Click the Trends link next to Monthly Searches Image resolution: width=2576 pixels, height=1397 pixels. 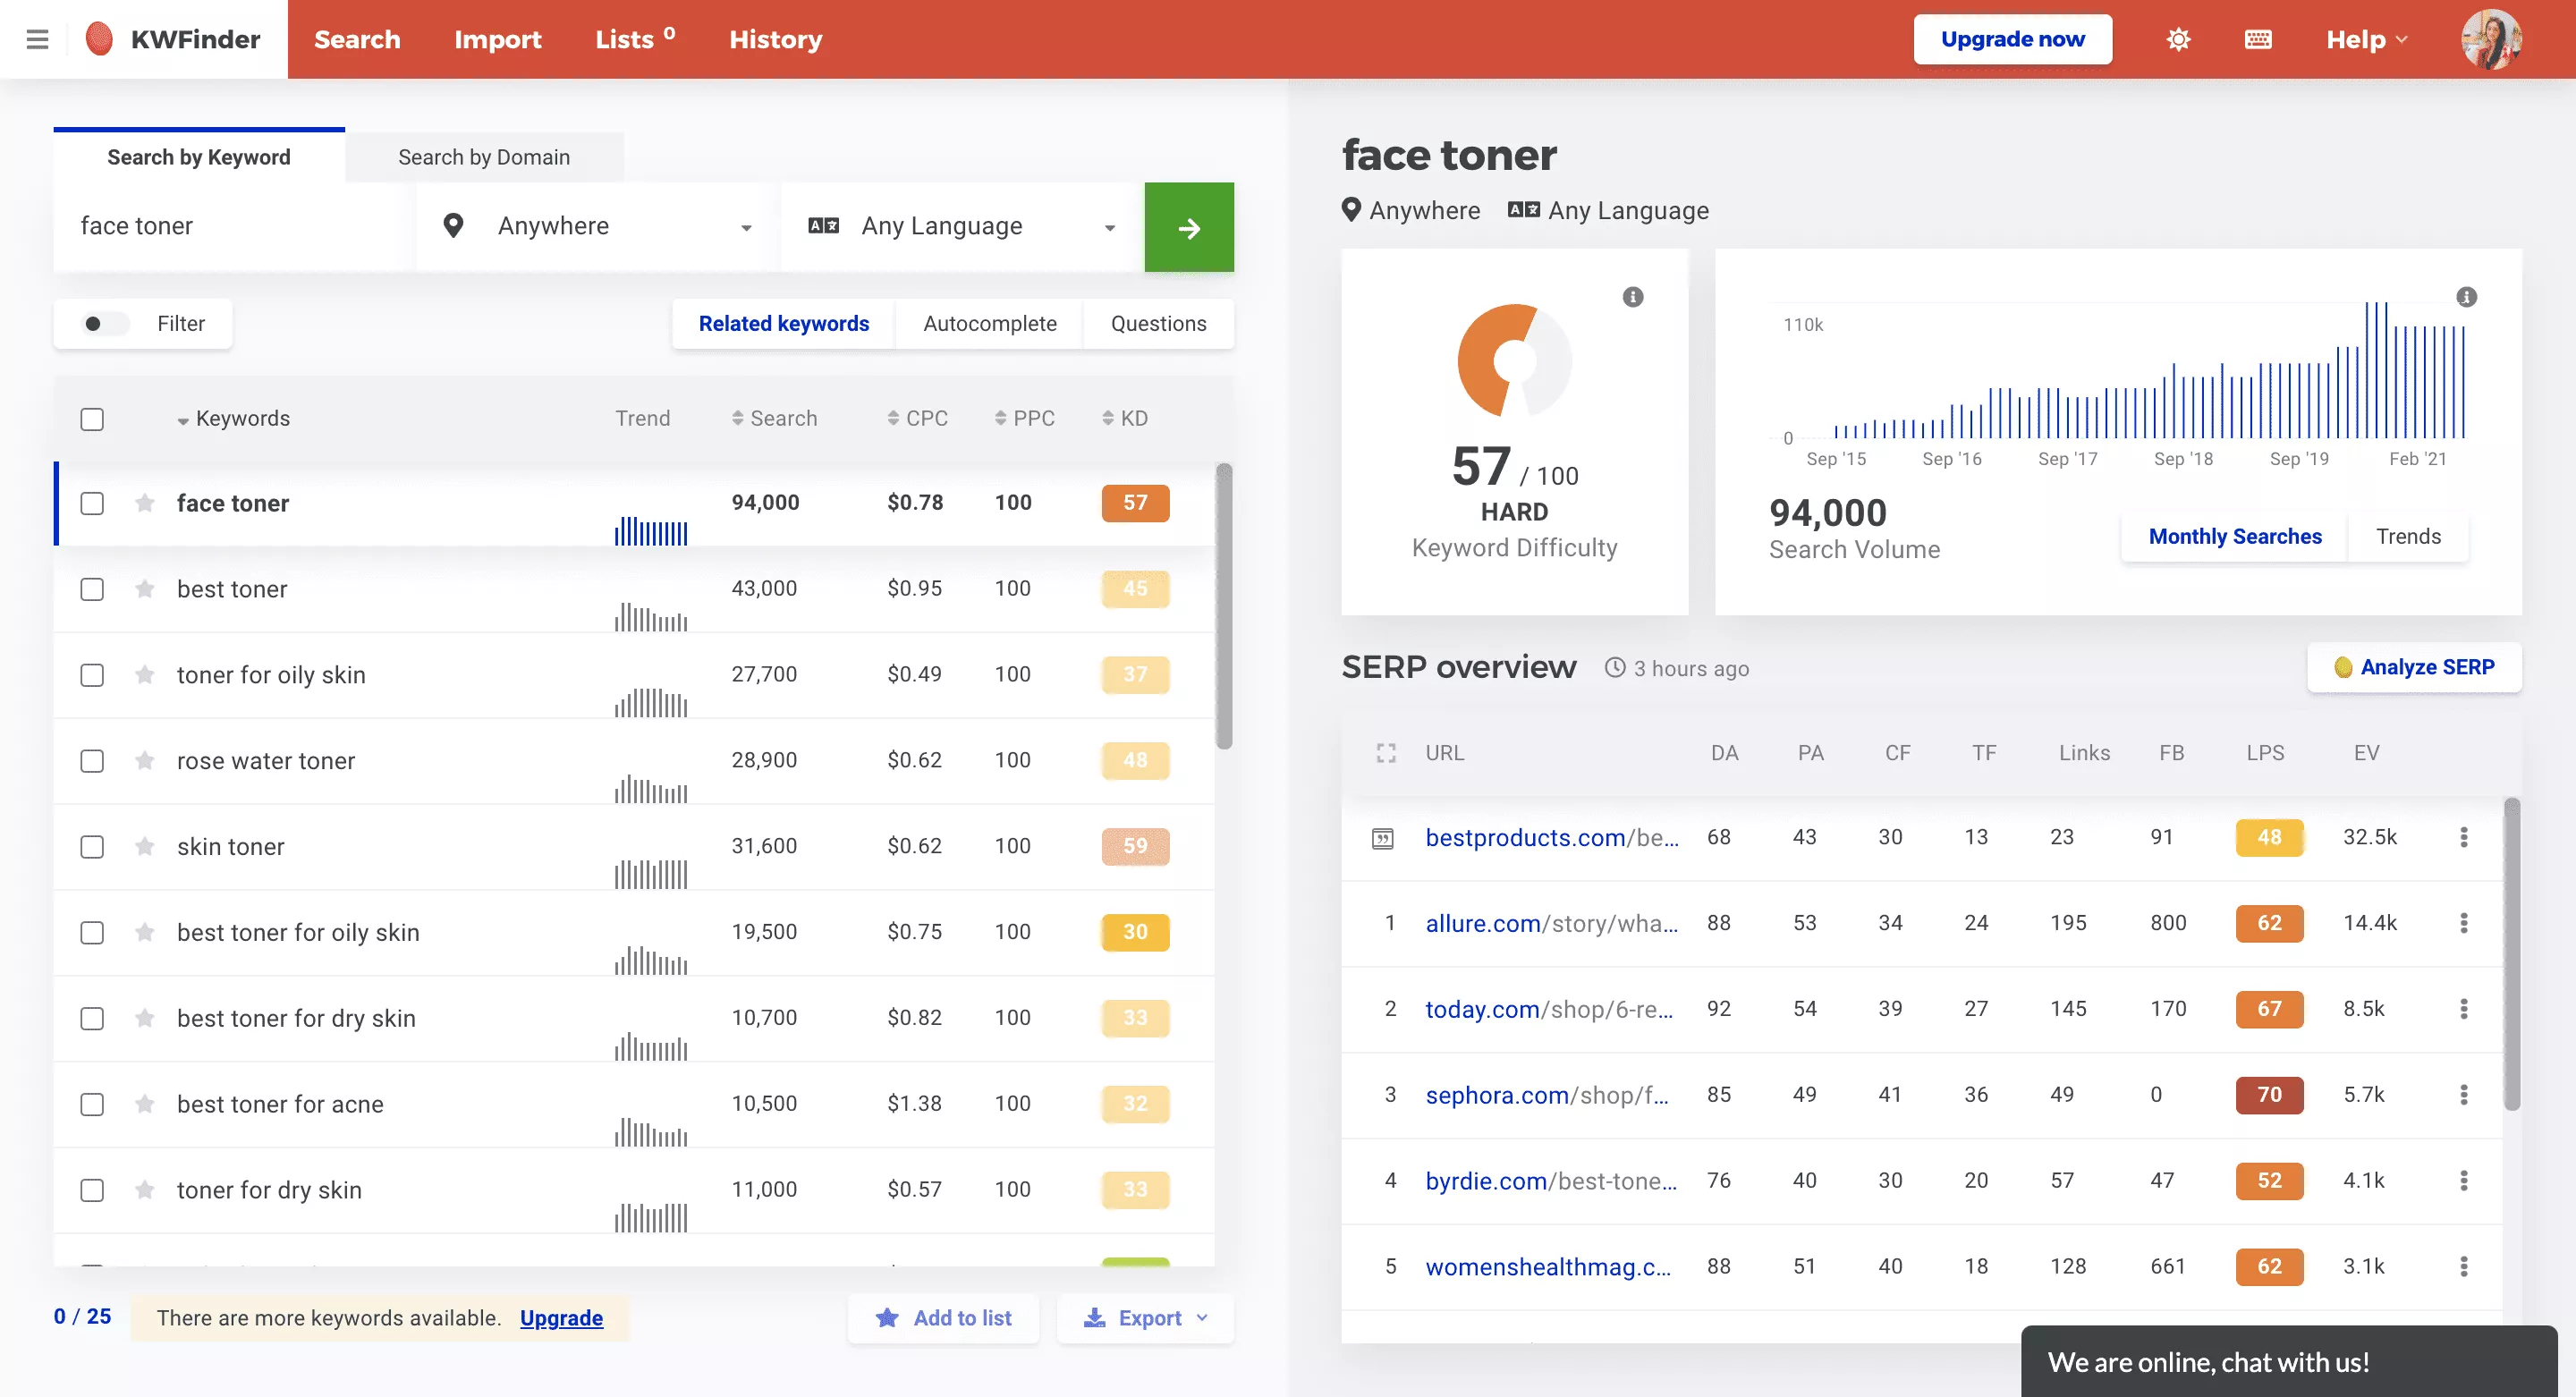tap(2408, 535)
